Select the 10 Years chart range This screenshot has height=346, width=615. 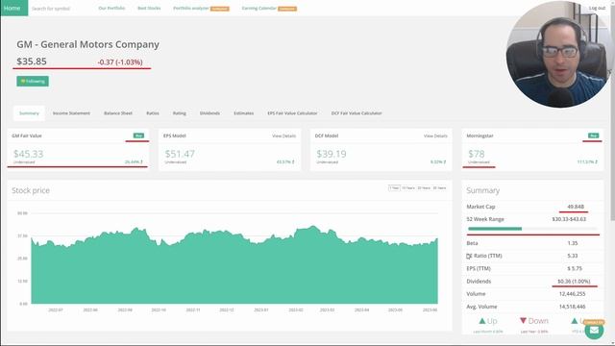point(408,188)
